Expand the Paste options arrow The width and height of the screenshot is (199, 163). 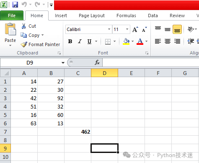[10, 45]
